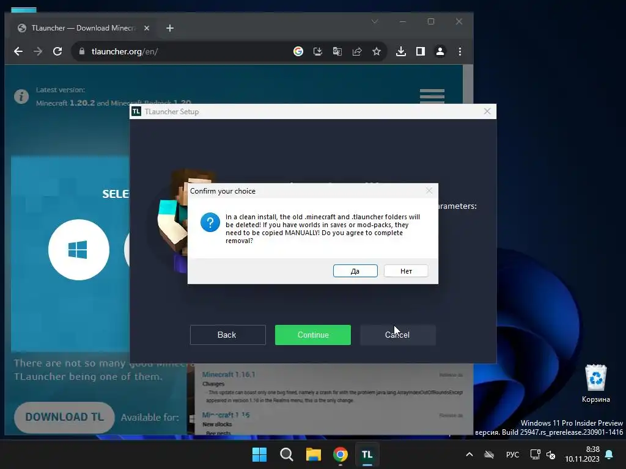
Task: Open Chrome three-dot menu
Action: coord(460,51)
